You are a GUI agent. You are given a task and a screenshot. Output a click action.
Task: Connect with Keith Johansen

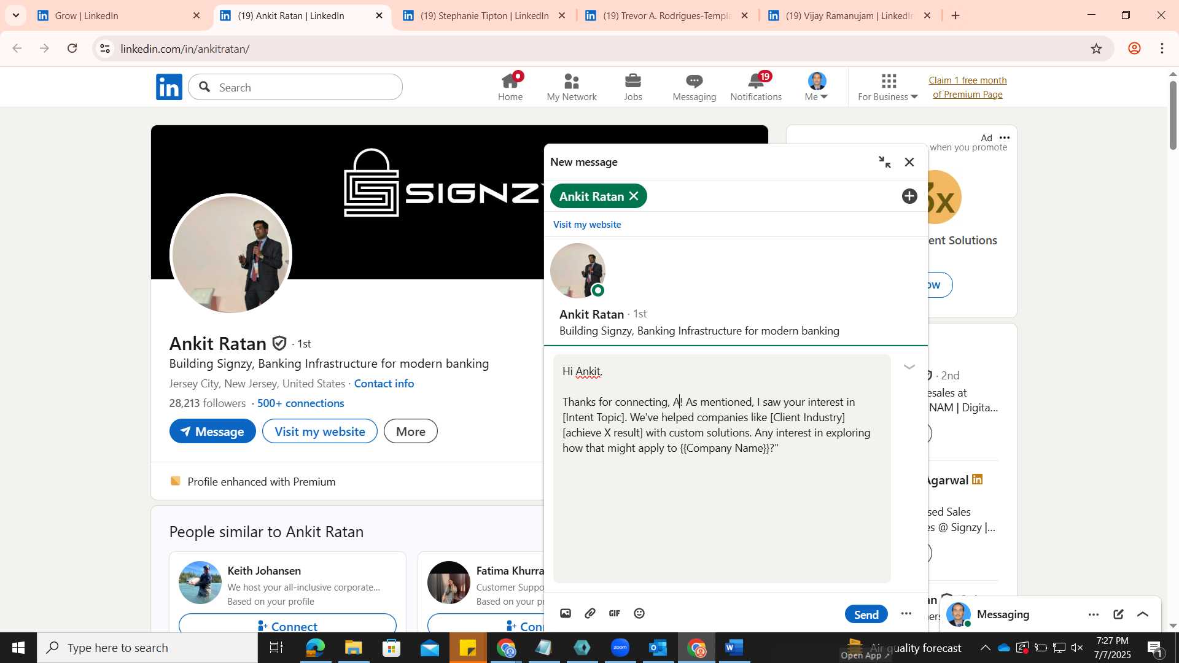287,624
